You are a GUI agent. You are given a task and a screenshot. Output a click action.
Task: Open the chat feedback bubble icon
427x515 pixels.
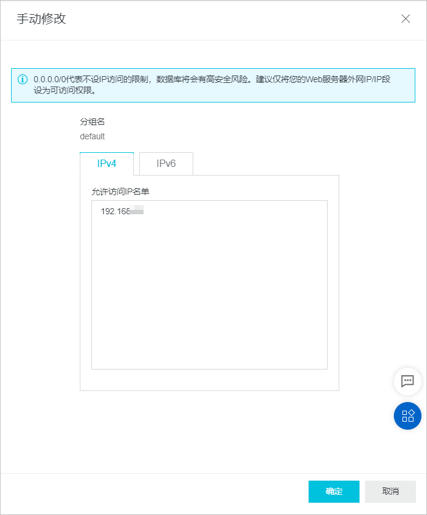tap(407, 381)
